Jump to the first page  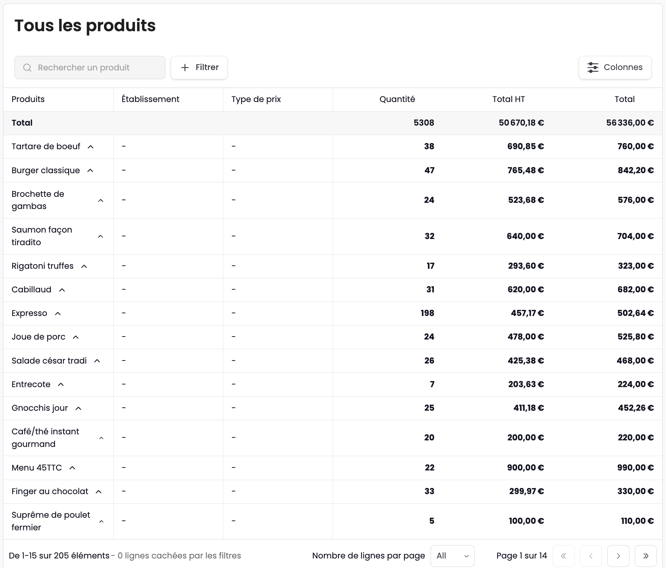point(563,556)
